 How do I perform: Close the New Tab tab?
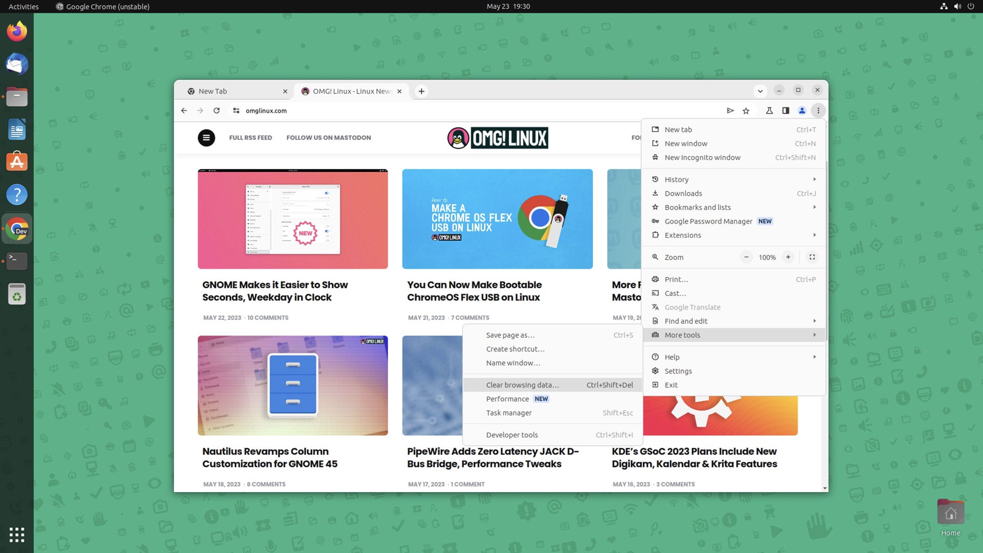point(285,91)
